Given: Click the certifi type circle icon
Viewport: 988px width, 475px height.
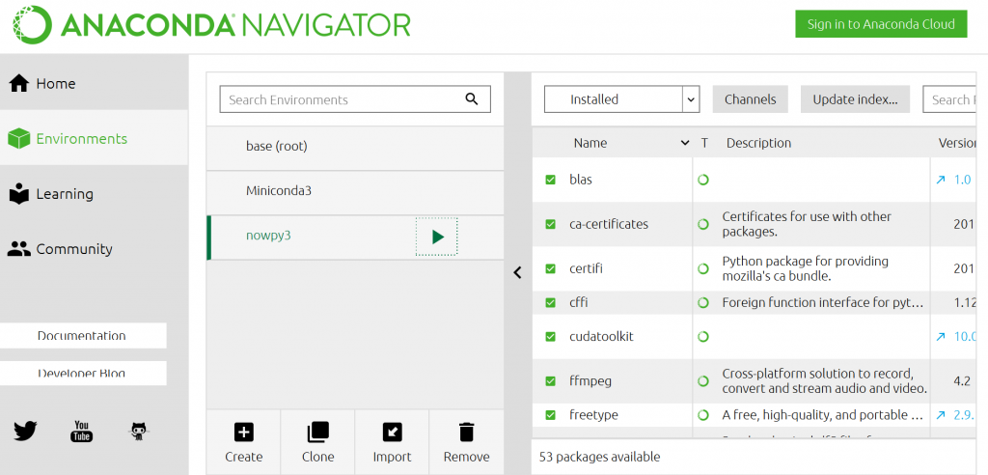Looking at the screenshot, I should click(703, 268).
